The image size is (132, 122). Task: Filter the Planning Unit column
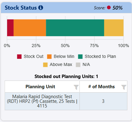click(x=76, y=87)
